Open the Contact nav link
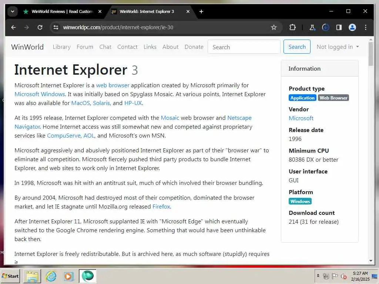Image resolution: width=379 pixels, height=284 pixels. [127, 47]
